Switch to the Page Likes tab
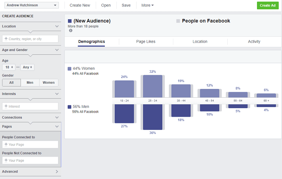The height and width of the screenshot is (179, 282). click(146, 42)
